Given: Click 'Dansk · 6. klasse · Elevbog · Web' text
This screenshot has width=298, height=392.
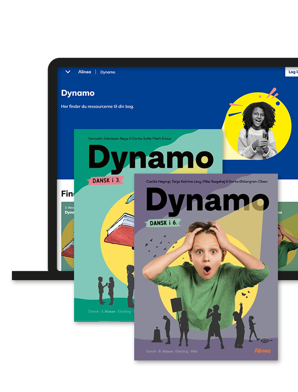Looking at the screenshot, I should pyautogui.click(x=172, y=351).
